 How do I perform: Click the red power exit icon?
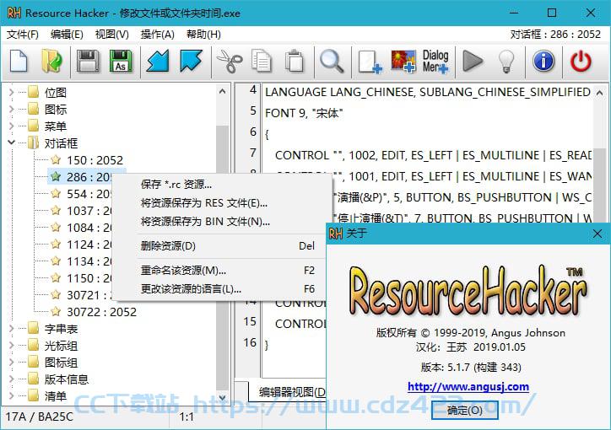tap(581, 61)
